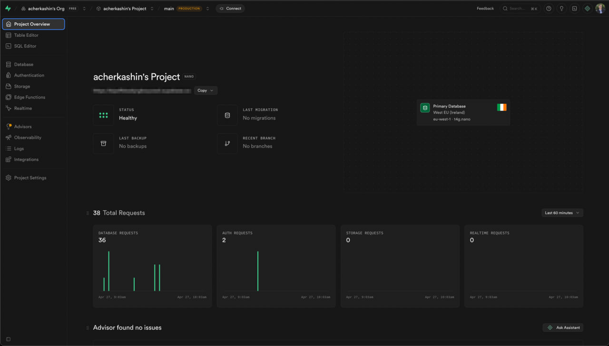The height and width of the screenshot is (346, 609).
Task: Open Table Editor in the sidebar
Action: 26,35
